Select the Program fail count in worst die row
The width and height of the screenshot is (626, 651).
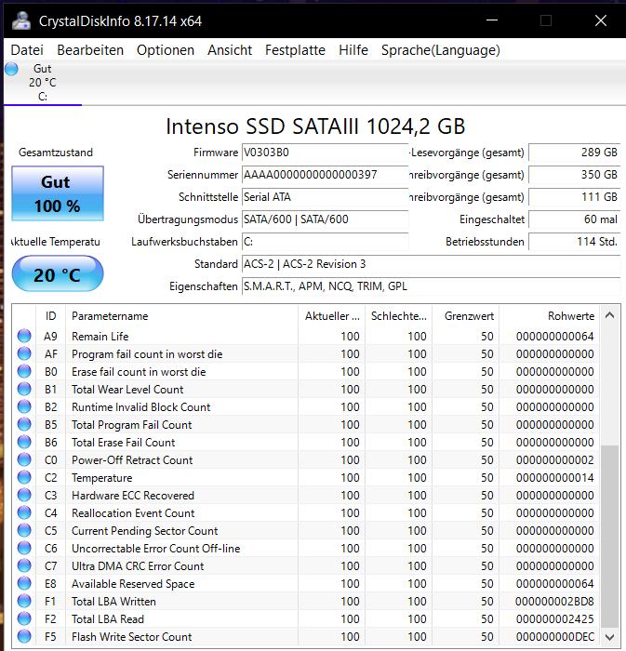point(305,353)
